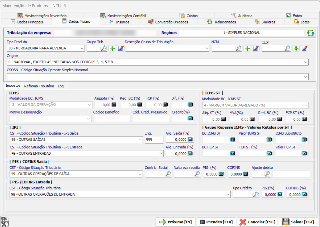This screenshot has width=320, height=227.
Task: Search Ajuste débito with magnifier icon
Action: (267, 174)
